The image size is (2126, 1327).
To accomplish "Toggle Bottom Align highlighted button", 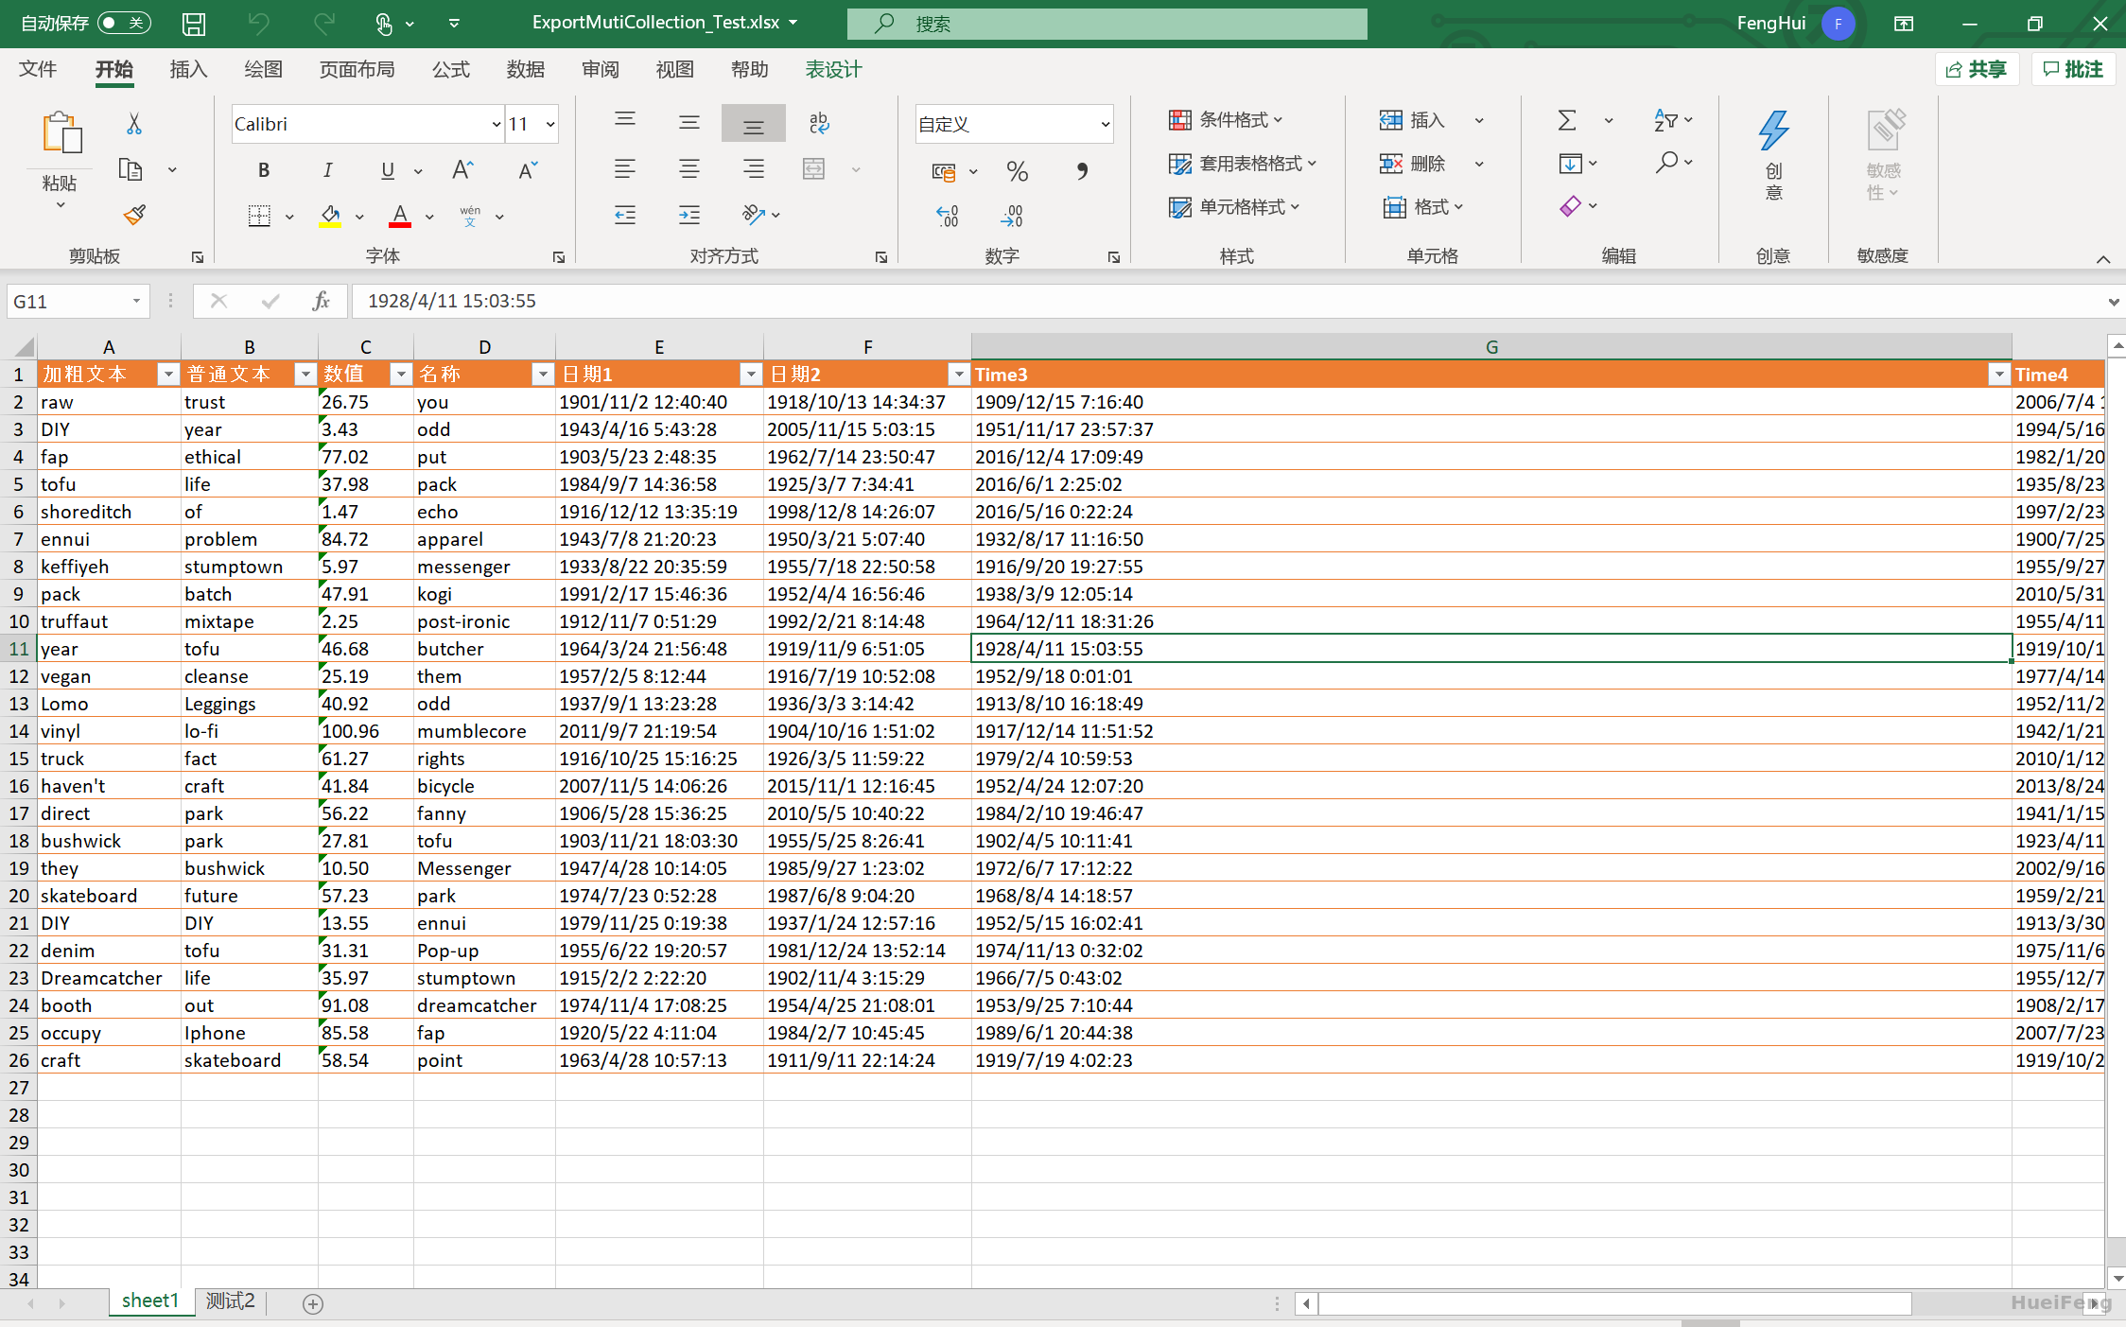I will 753,123.
